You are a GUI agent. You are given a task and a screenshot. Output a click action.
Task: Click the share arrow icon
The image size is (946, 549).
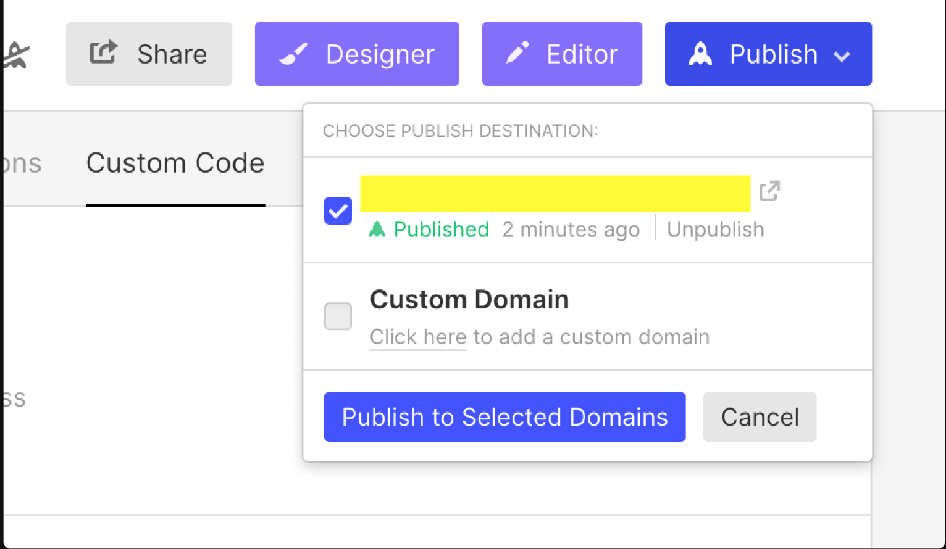(104, 52)
